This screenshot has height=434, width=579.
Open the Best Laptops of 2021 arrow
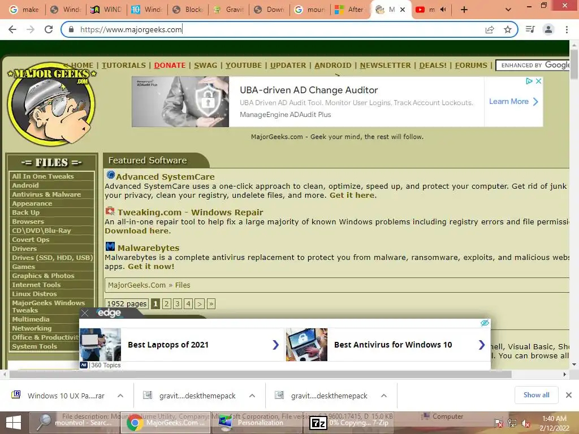tap(275, 345)
